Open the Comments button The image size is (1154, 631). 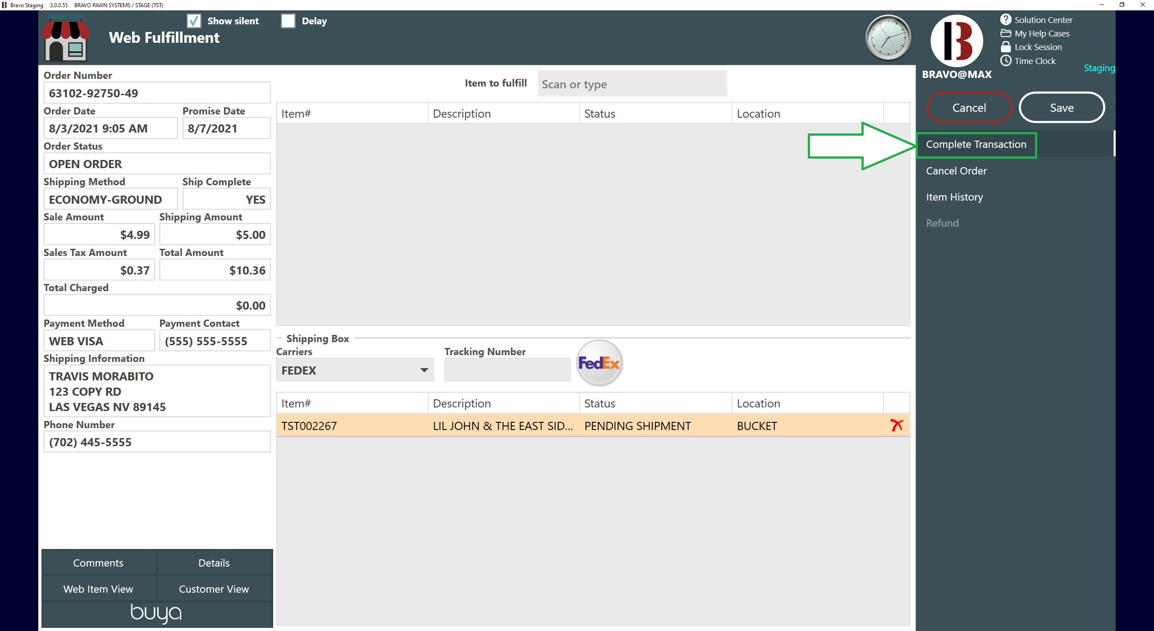tap(98, 563)
